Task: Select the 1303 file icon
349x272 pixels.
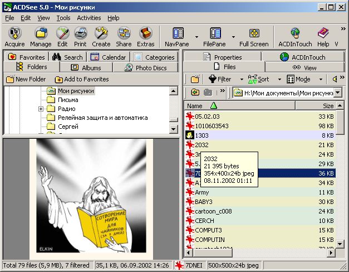Action: coord(190,135)
